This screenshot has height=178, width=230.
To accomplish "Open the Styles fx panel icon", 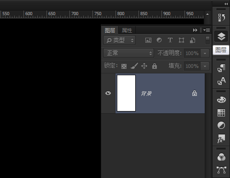I will coord(221,139).
